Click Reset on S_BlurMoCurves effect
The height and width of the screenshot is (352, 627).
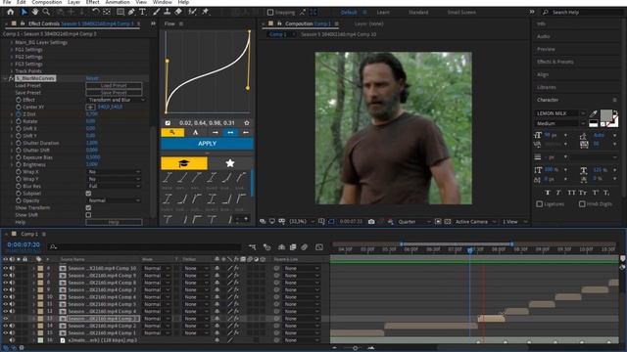click(x=91, y=78)
